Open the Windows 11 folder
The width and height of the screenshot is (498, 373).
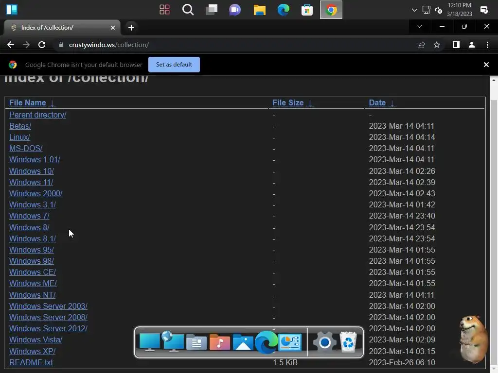31,182
